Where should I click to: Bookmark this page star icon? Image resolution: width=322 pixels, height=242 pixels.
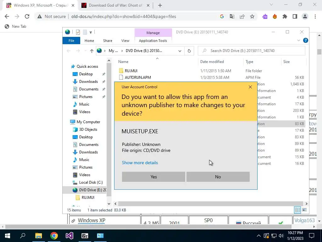(252, 16)
